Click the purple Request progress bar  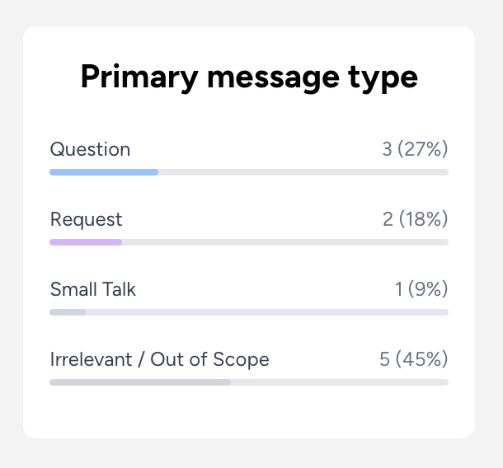point(86,242)
